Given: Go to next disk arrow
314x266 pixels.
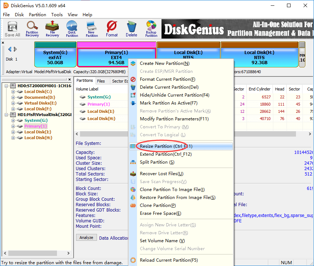Looking at the screenshot, I should tap(15, 49).
